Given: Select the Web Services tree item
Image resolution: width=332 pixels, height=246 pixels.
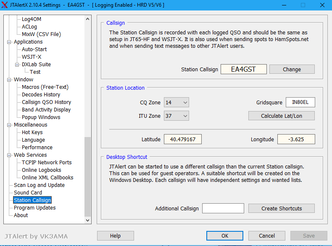Looking at the screenshot, I should [x=30, y=155].
